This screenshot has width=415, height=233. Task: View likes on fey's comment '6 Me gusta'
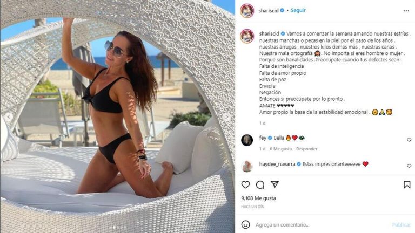[280, 149]
